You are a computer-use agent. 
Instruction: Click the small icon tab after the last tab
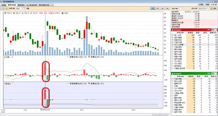(x=52, y=5)
